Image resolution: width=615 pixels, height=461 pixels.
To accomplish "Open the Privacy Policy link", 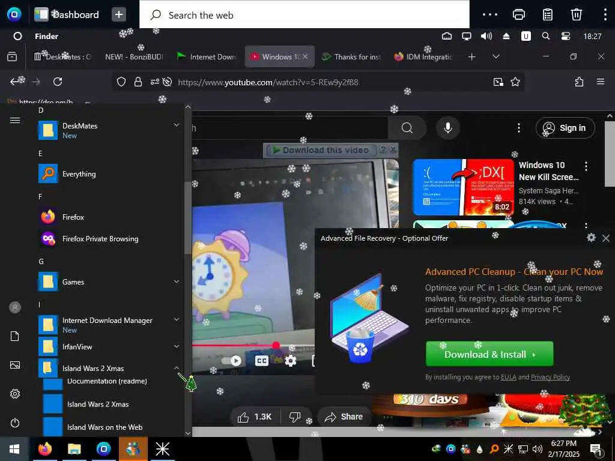I will pos(550,377).
